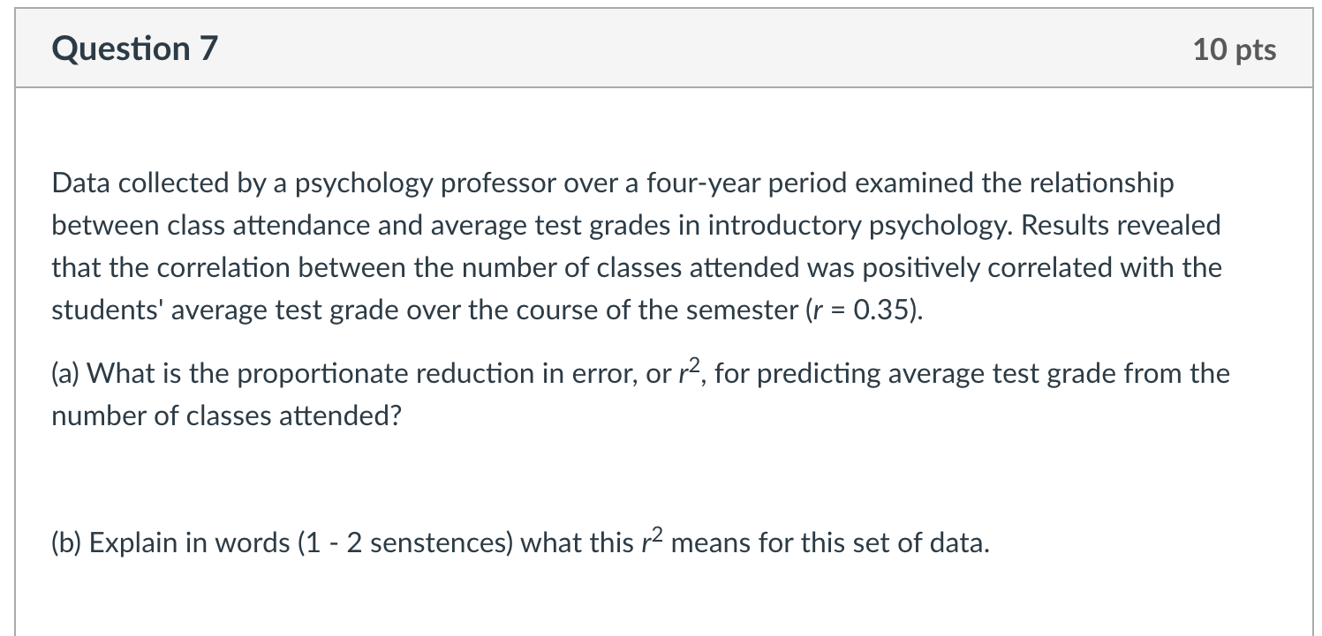This screenshot has width=1322, height=636.
Task: Click the words "Explain in words"
Action: click(x=189, y=542)
